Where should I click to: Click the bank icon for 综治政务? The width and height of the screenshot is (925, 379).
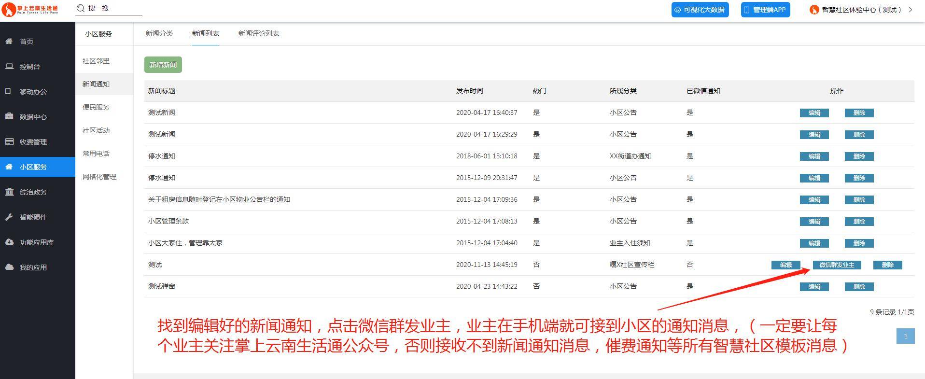tap(9, 192)
